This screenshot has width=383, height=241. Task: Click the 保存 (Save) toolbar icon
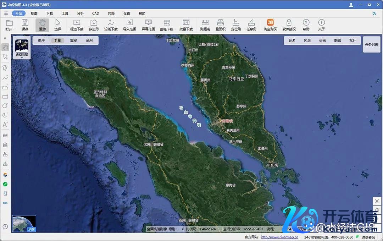click(x=25, y=24)
